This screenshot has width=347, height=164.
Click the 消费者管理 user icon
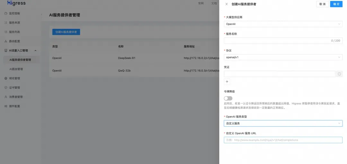[6, 97]
